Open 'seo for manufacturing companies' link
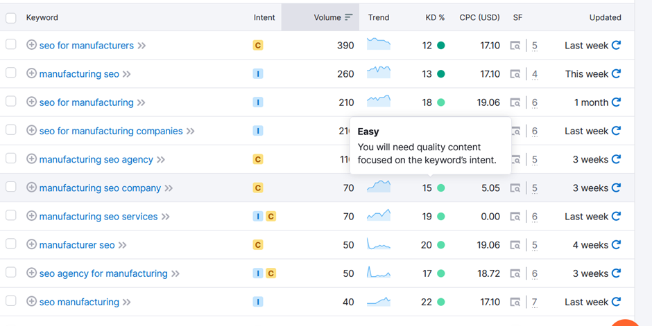The width and height of the screenshot is (652, 326). click(111, 132)
